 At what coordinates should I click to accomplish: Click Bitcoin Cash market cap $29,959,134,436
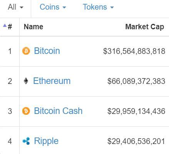point(136,111)
